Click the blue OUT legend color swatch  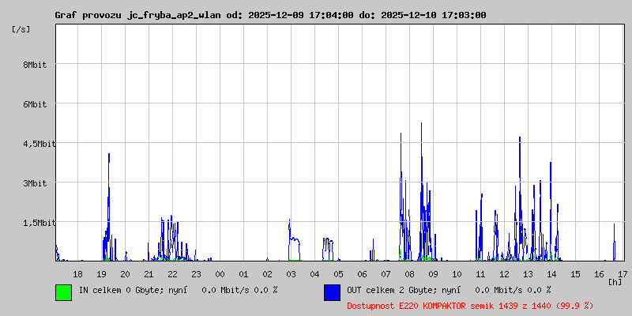(x=332, y=292)
